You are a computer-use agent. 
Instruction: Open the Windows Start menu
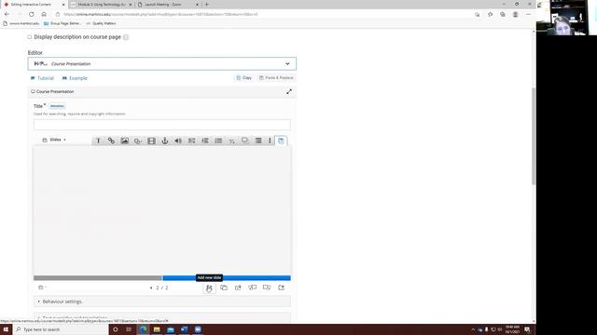pyautogui.click(x=6, y=329)
